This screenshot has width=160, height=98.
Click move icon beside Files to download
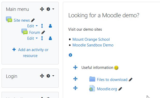pos(75,79)
